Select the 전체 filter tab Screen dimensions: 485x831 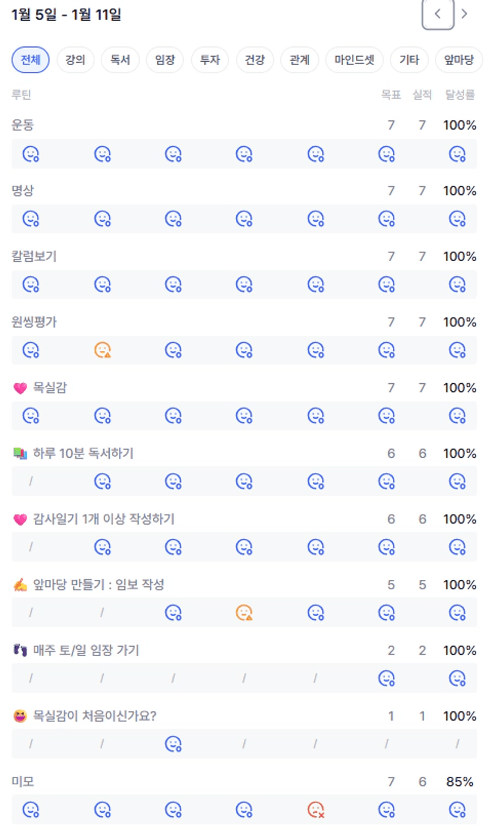coord(30,60)
